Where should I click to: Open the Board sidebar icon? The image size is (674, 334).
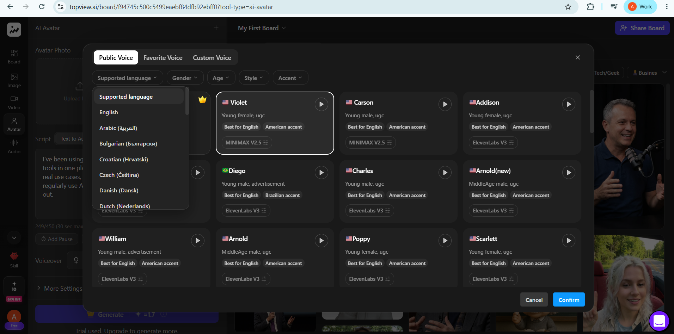point(14,56)
